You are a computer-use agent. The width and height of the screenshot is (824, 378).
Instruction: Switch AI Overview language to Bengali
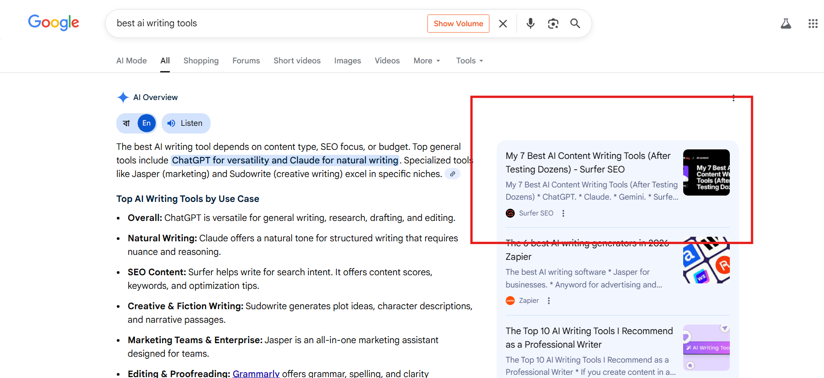coord(127,123)
